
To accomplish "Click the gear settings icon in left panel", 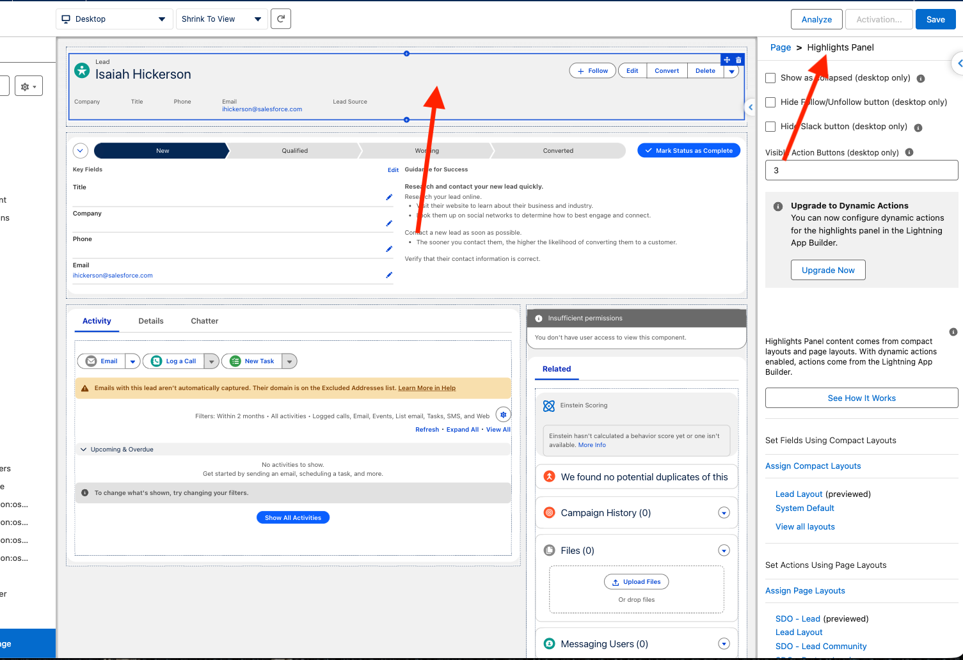I will pos(29,86).
